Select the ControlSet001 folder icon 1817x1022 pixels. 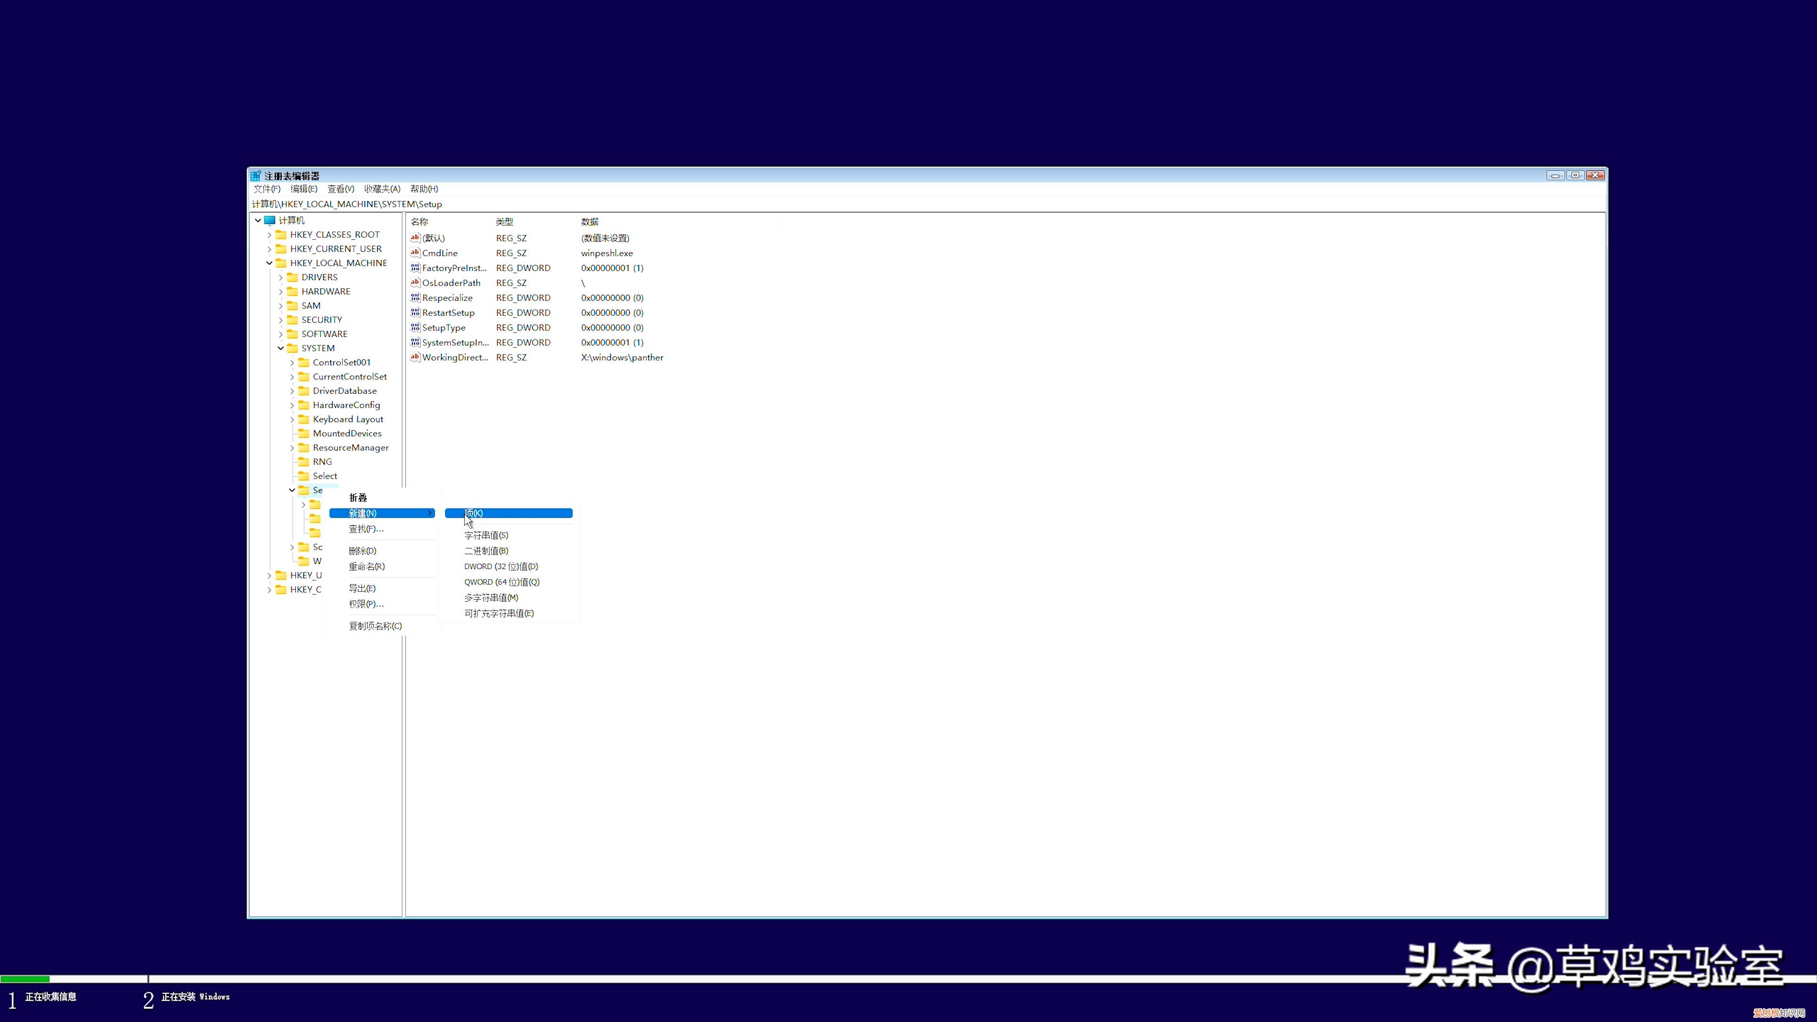(x=303, y=362)
